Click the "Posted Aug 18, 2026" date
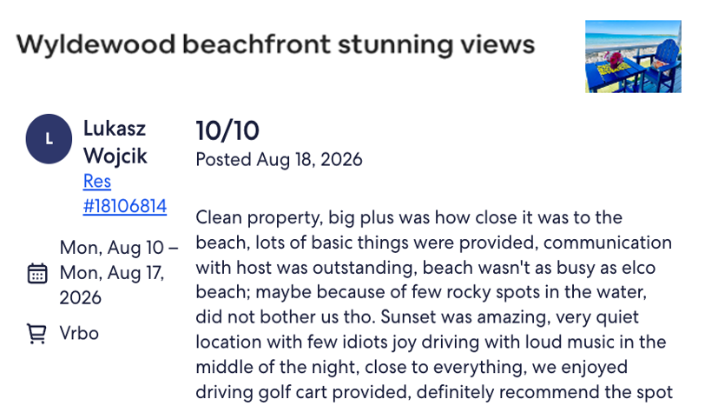 [x=280, y=160]
